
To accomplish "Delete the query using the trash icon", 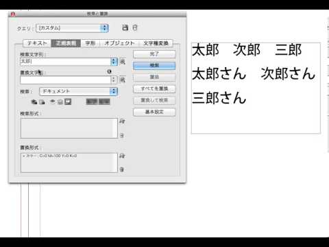I will tap(135, 28).
